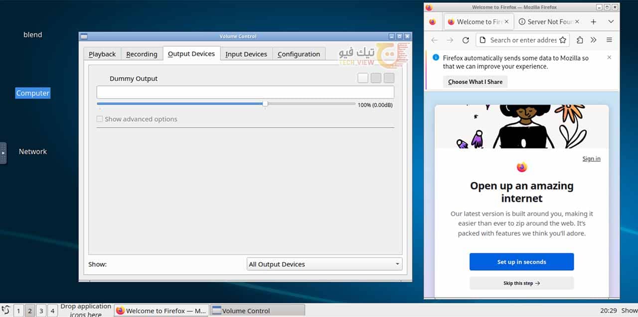Close the Welcome to Firefox tab
The image size is (638, 317).
[x=506, y=22]
